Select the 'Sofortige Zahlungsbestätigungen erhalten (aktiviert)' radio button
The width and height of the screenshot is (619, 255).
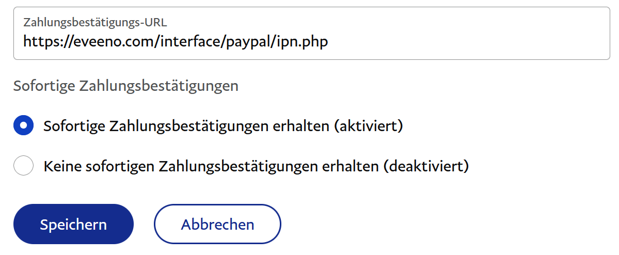[23, 125]
